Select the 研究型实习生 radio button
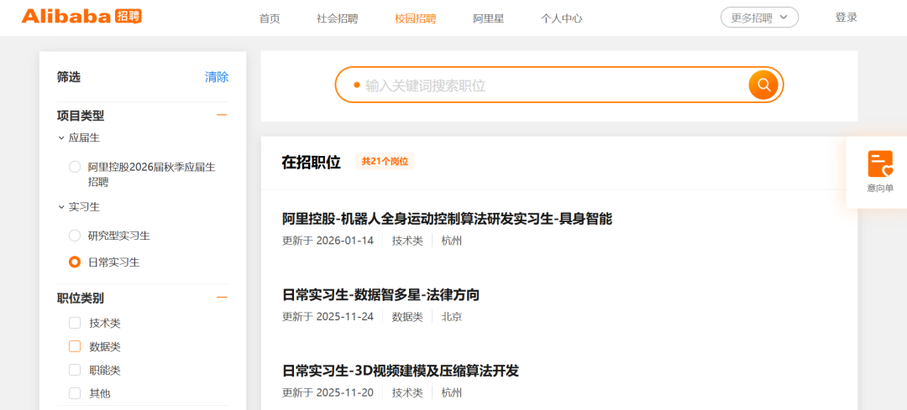This screenshot has width=907, height=410. point(75,236)
